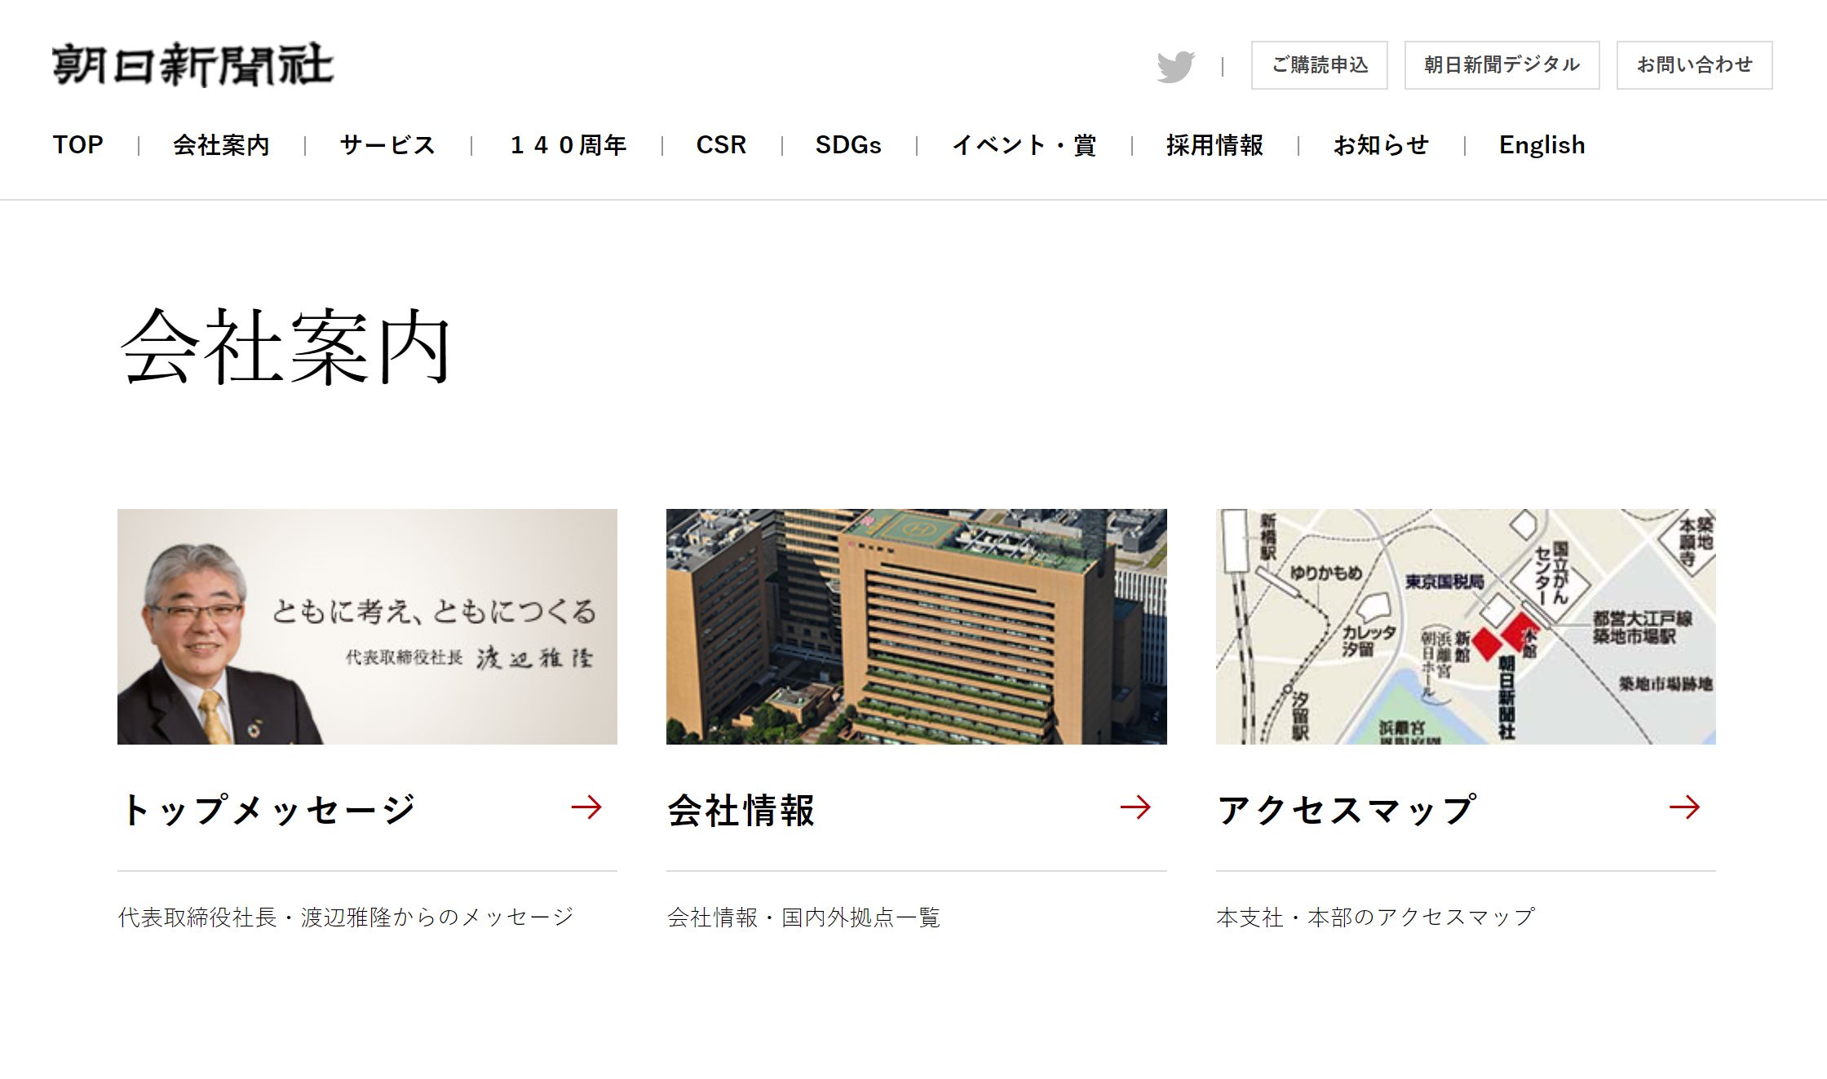
Task: Click the ご購読申込 button
Action: (1320, 65)
